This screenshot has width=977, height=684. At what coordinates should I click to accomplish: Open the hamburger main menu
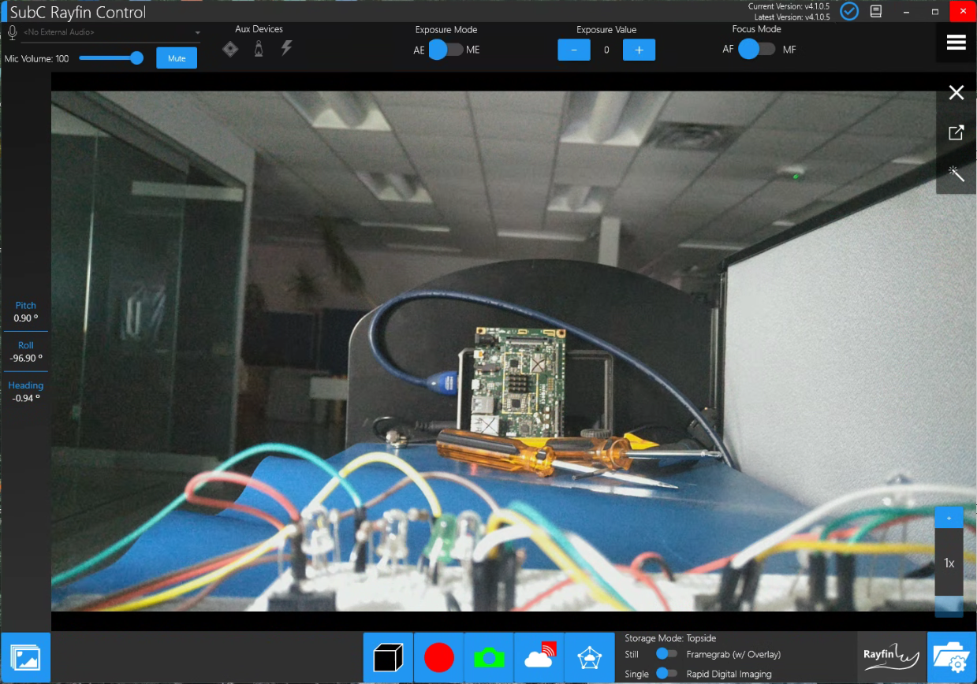point(956,43)
